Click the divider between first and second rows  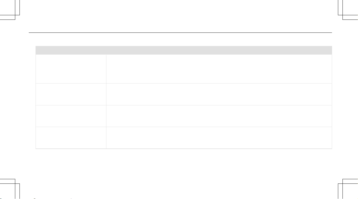point(184,83)
